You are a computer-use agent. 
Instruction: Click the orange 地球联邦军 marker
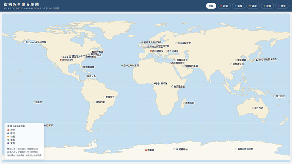[x=151, y=51]
